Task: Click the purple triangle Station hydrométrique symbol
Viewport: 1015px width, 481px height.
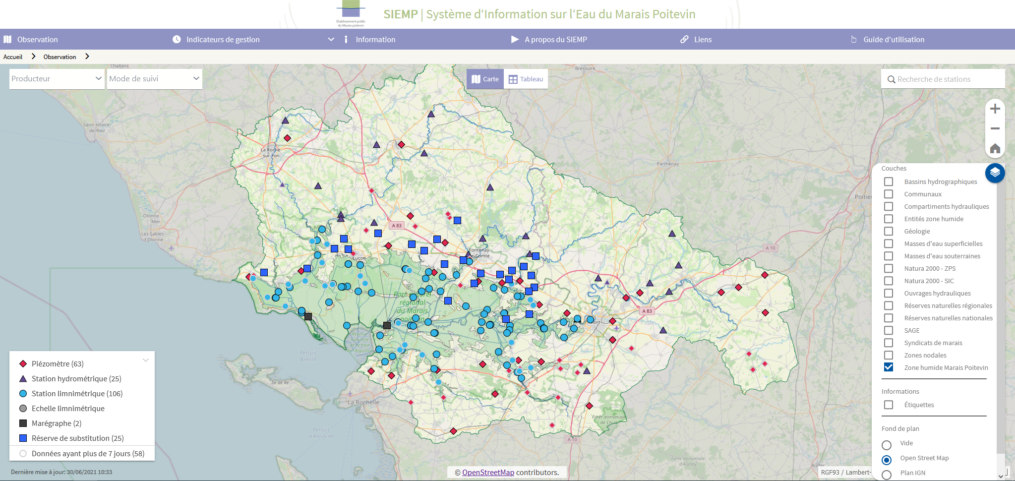Action: coord(23,378)
